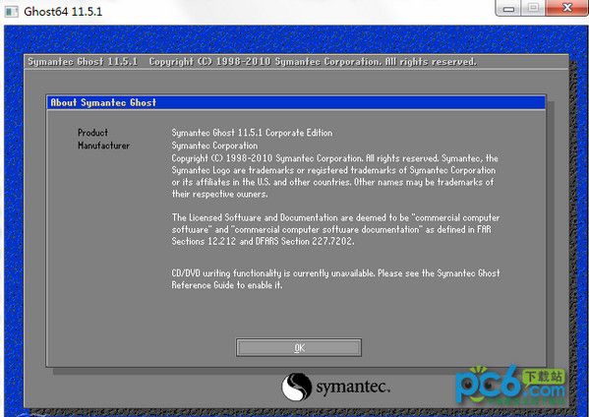Click the 'CD/DVD writing functionality' line
589x417 pixels.
(335, 273)
